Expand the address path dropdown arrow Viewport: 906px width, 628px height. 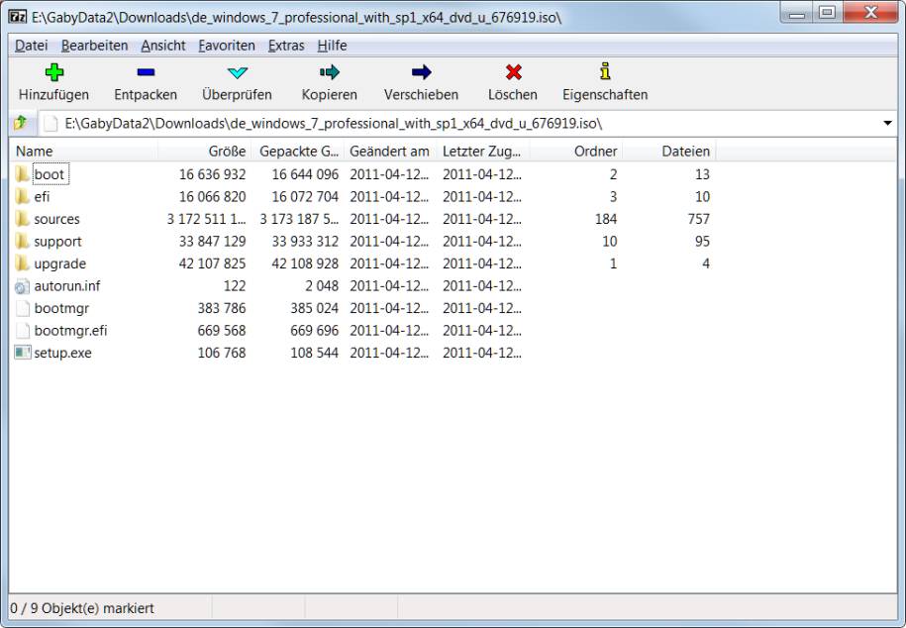pos(887,123)
